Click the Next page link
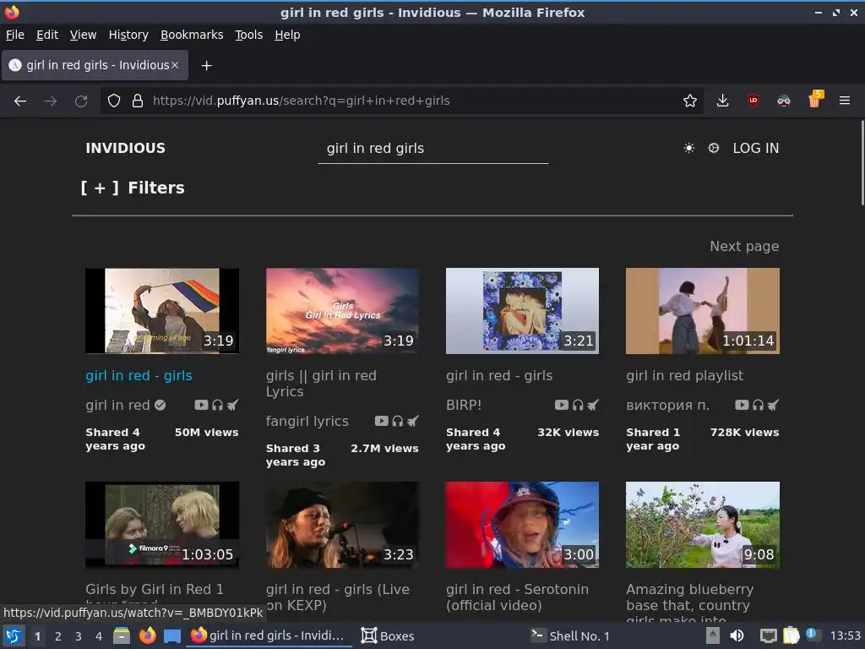Screen dimensions: 865x649 click(x=744, y=246)
